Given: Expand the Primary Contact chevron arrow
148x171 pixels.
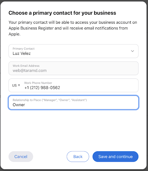Looking at the screenshot, I should [132, 51].
